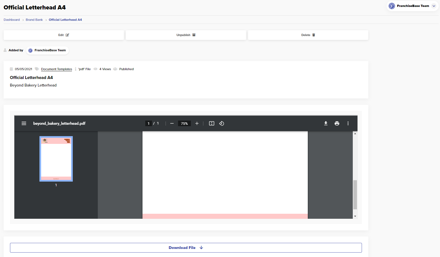
Task: Open the PDF viewer more actions menu
Action: pos(348,123)
